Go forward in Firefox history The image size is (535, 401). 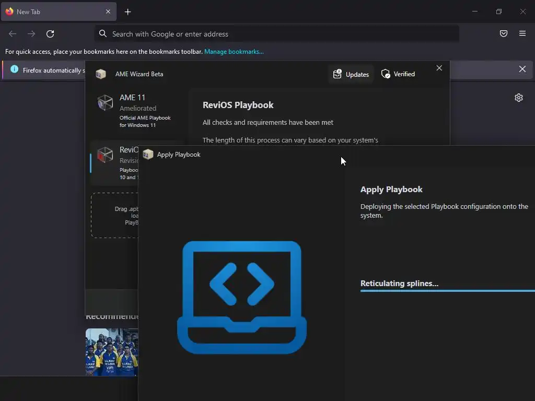pyautogui.click(x=31, y=34)
